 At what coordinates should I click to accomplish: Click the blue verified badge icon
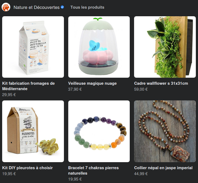62,7
